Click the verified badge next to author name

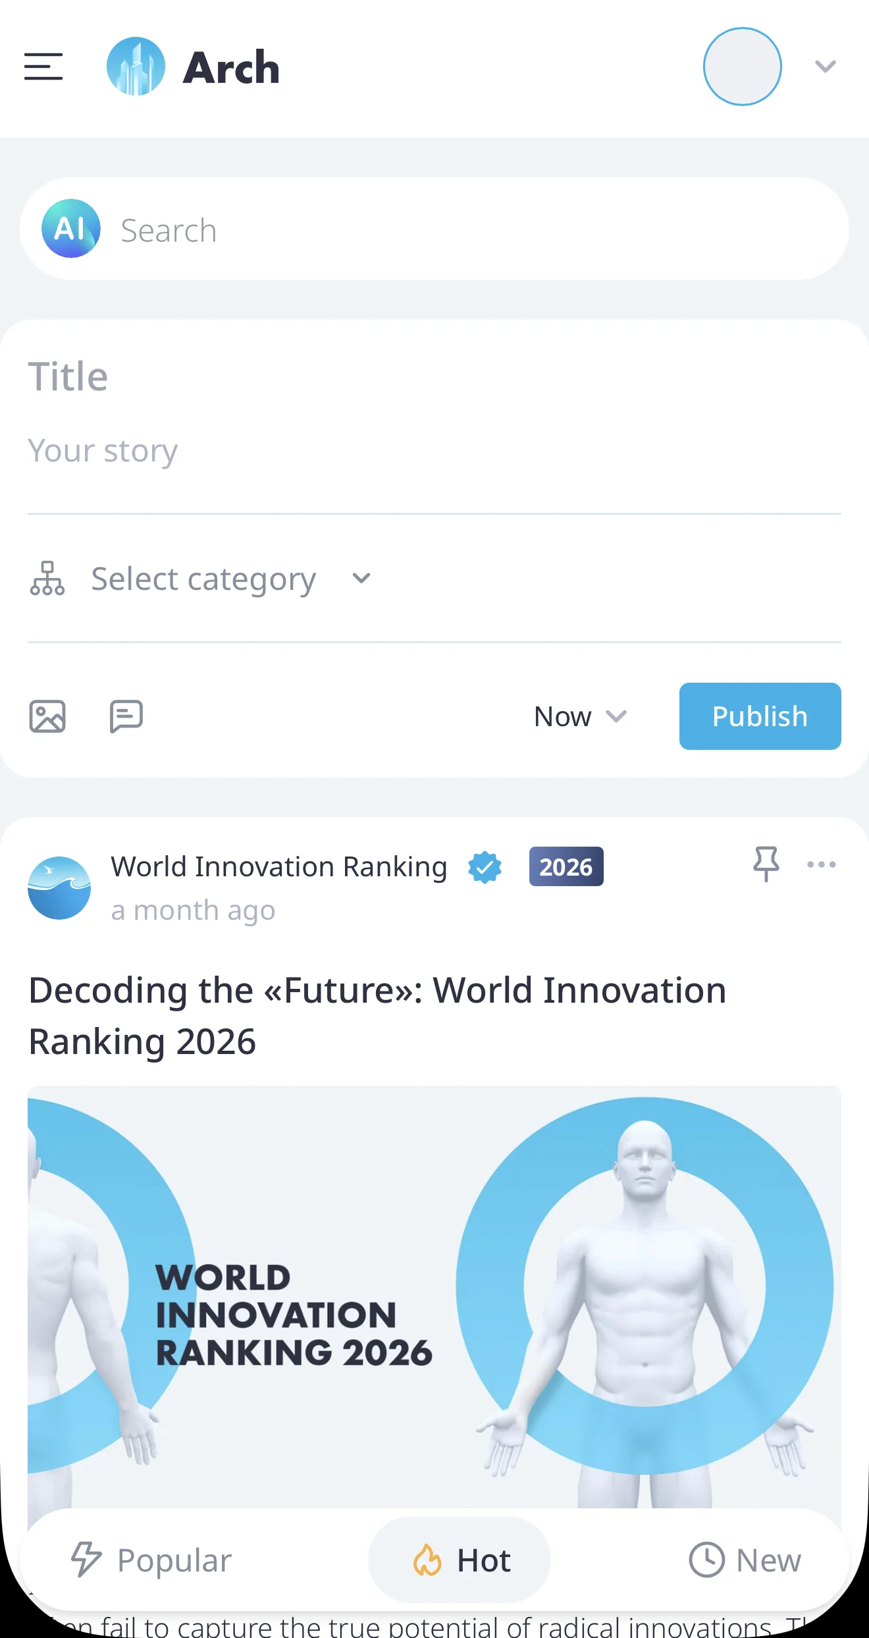point(485,867)
